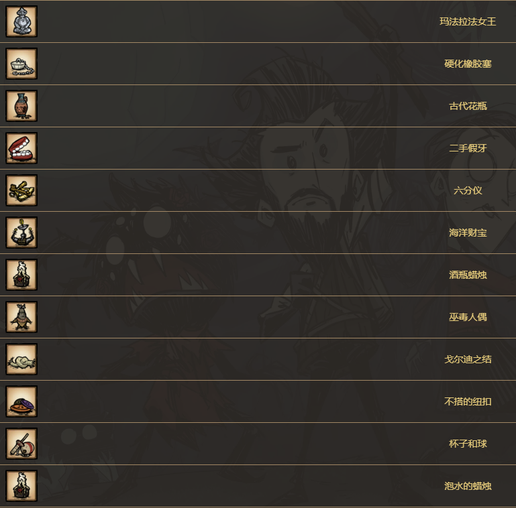Open the ancient vase icon
The height and width of the screenshot is (508, 516).
(x=21, y=106)
